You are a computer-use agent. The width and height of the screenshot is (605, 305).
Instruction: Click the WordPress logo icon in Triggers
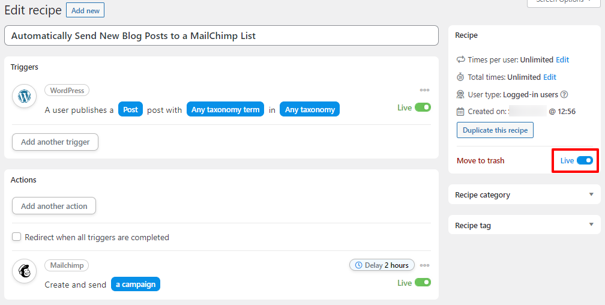coord(24,96)
